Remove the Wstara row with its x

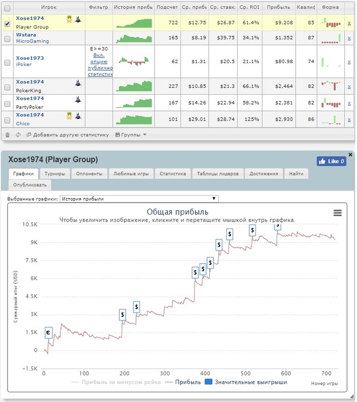point(349,38)
